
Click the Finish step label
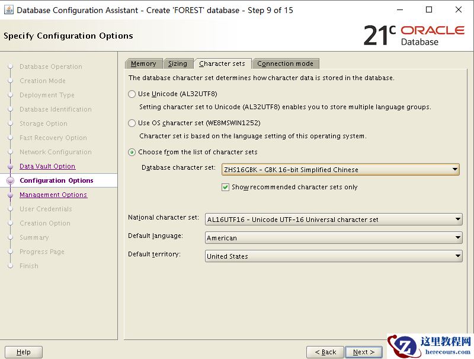click(29, 266)
